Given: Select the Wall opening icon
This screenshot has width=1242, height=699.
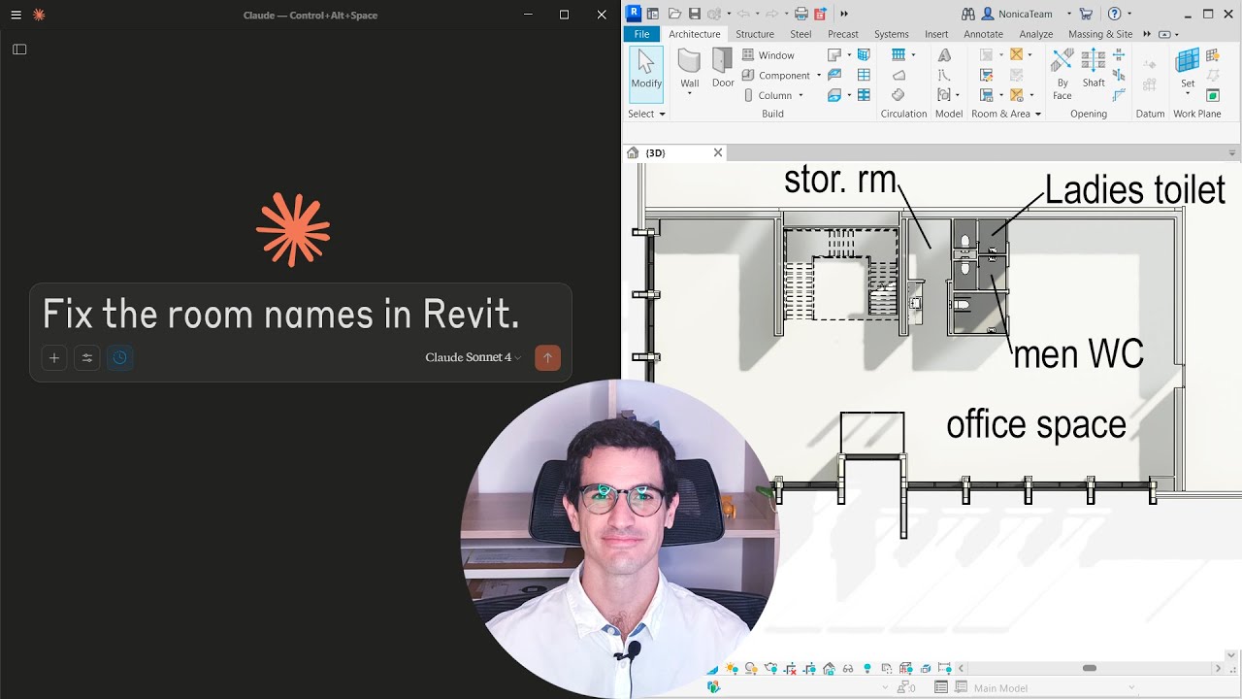Looking at the screenshot, I should pos(1119,54).
